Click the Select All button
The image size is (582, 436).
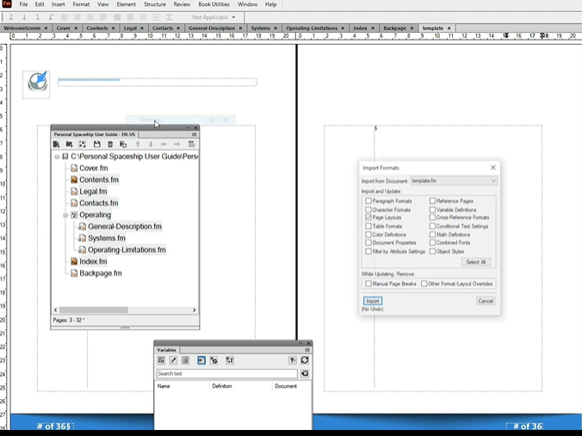point(476,262)
